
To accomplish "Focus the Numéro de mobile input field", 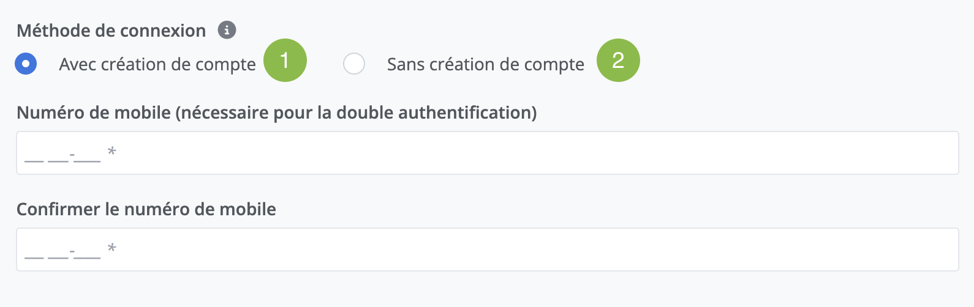I will click(487, 153).
